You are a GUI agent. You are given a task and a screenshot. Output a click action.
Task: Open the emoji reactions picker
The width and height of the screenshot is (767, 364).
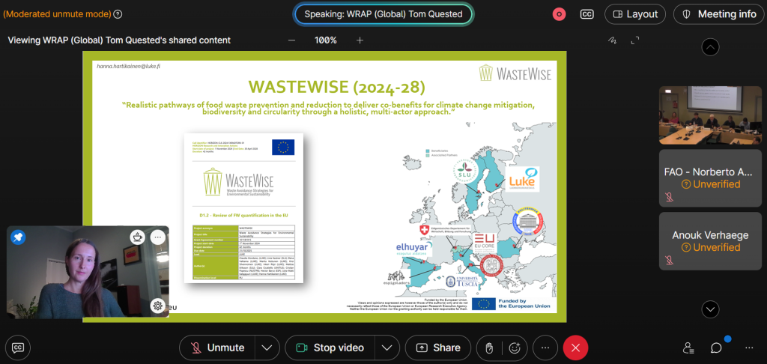click(515, 348)
